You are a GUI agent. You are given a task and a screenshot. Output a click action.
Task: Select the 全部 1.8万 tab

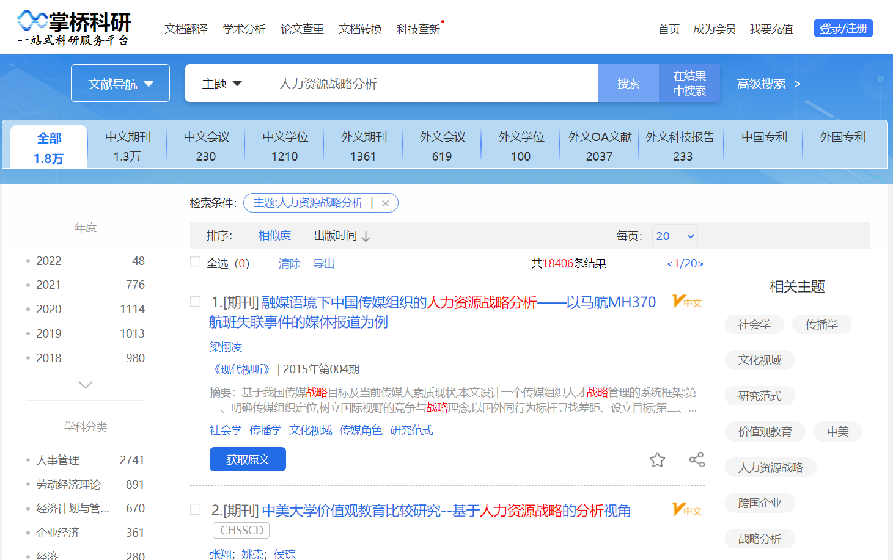coord(49,148)
